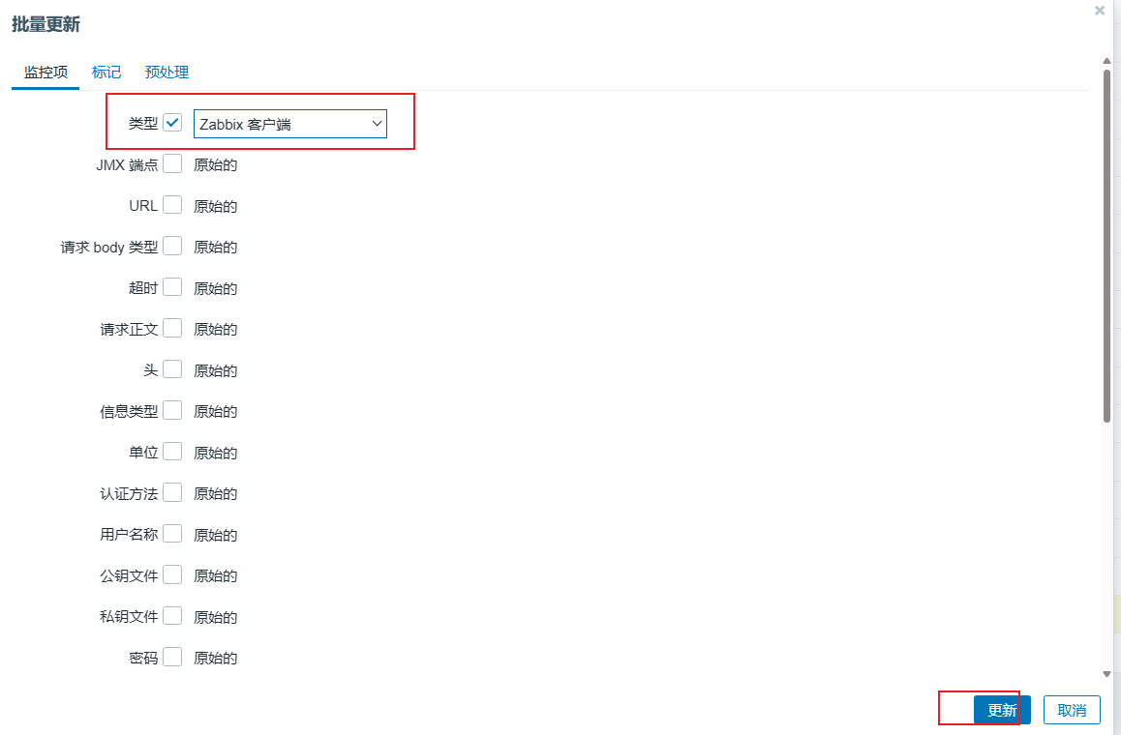
Task: Check the 认证方法 checkbox
Action: click(172, 493)
